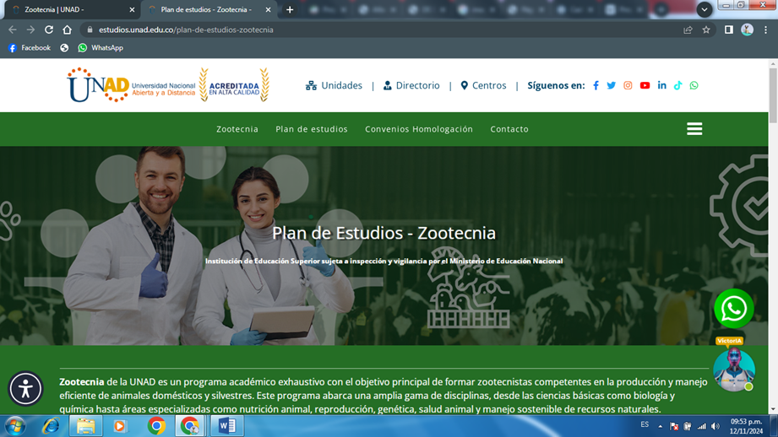Toggle the browser side panel button
Screen dimensions: 778x437
(x=728, y=30)
